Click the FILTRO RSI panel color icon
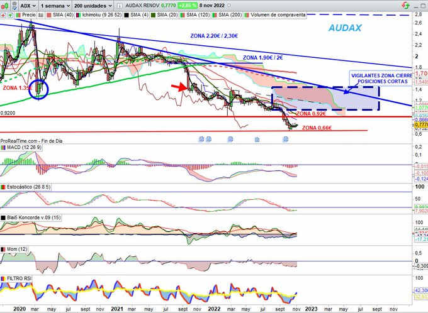Viewport: 428px width, 313px height. tap(3, 278)
